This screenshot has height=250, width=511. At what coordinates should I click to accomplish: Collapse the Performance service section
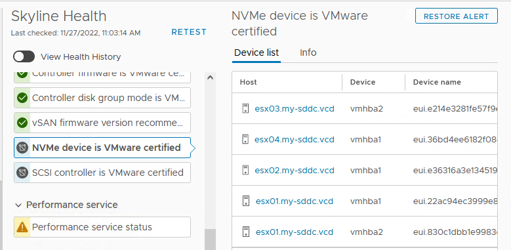click(19, 205)
